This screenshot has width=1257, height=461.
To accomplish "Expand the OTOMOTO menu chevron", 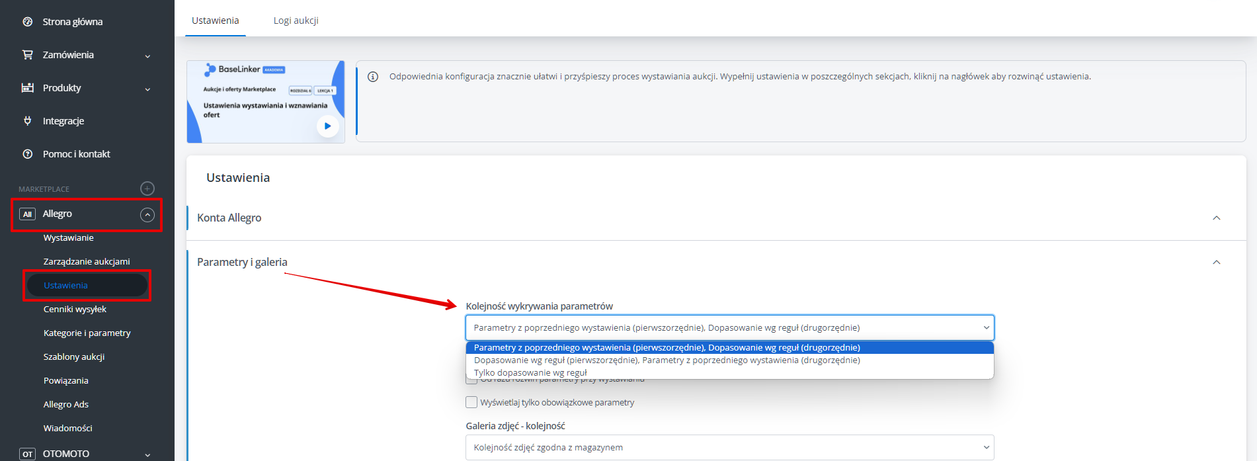I will pyautogui.click(x=147, y=455).
